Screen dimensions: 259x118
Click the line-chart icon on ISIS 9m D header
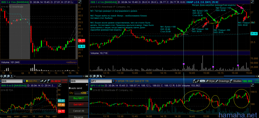click(x=60, y=85)
